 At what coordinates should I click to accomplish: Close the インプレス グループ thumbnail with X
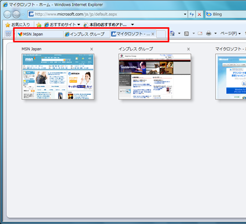pos(189,49)
